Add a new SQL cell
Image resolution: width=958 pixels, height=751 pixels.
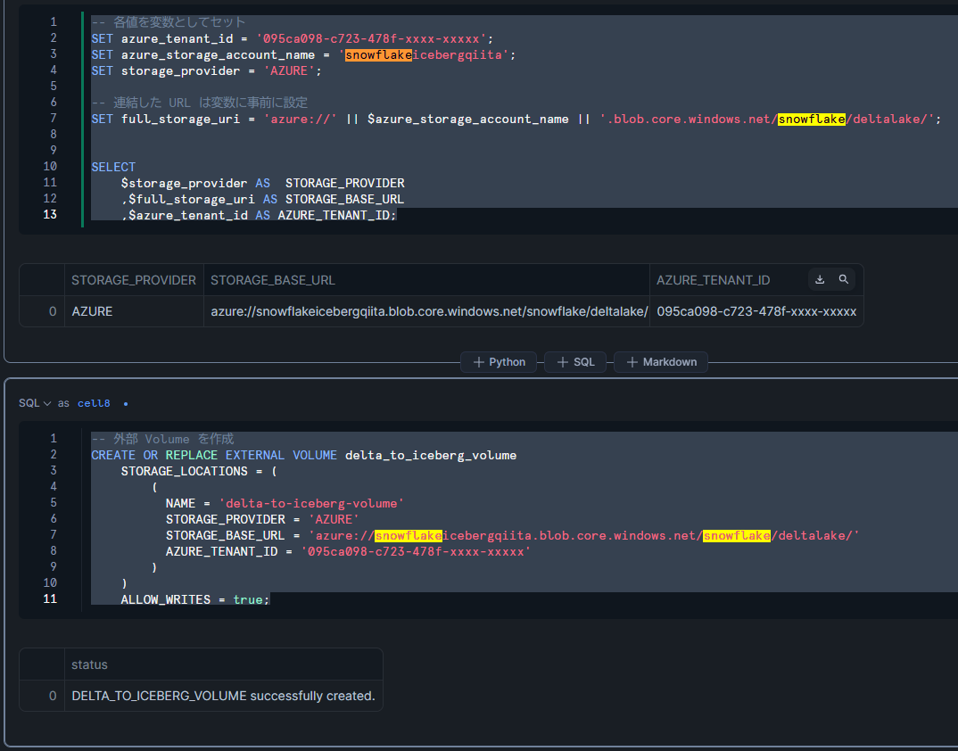coord(575,362)
